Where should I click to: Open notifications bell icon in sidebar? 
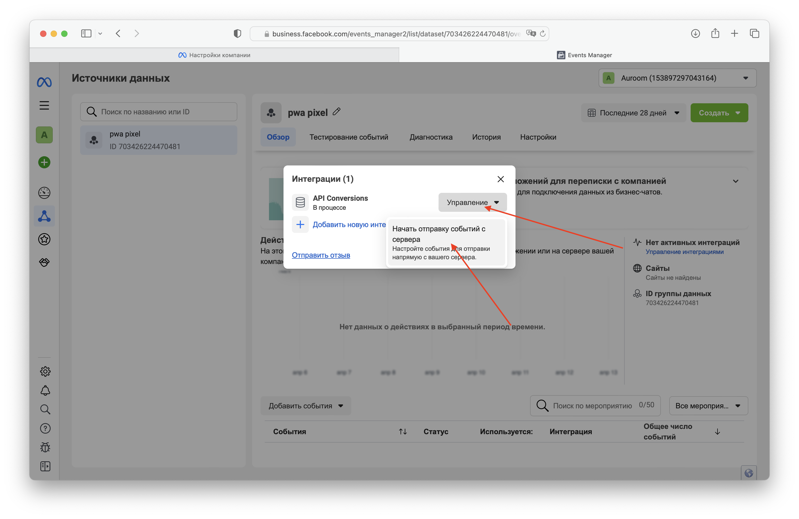(x=45, y=390)
